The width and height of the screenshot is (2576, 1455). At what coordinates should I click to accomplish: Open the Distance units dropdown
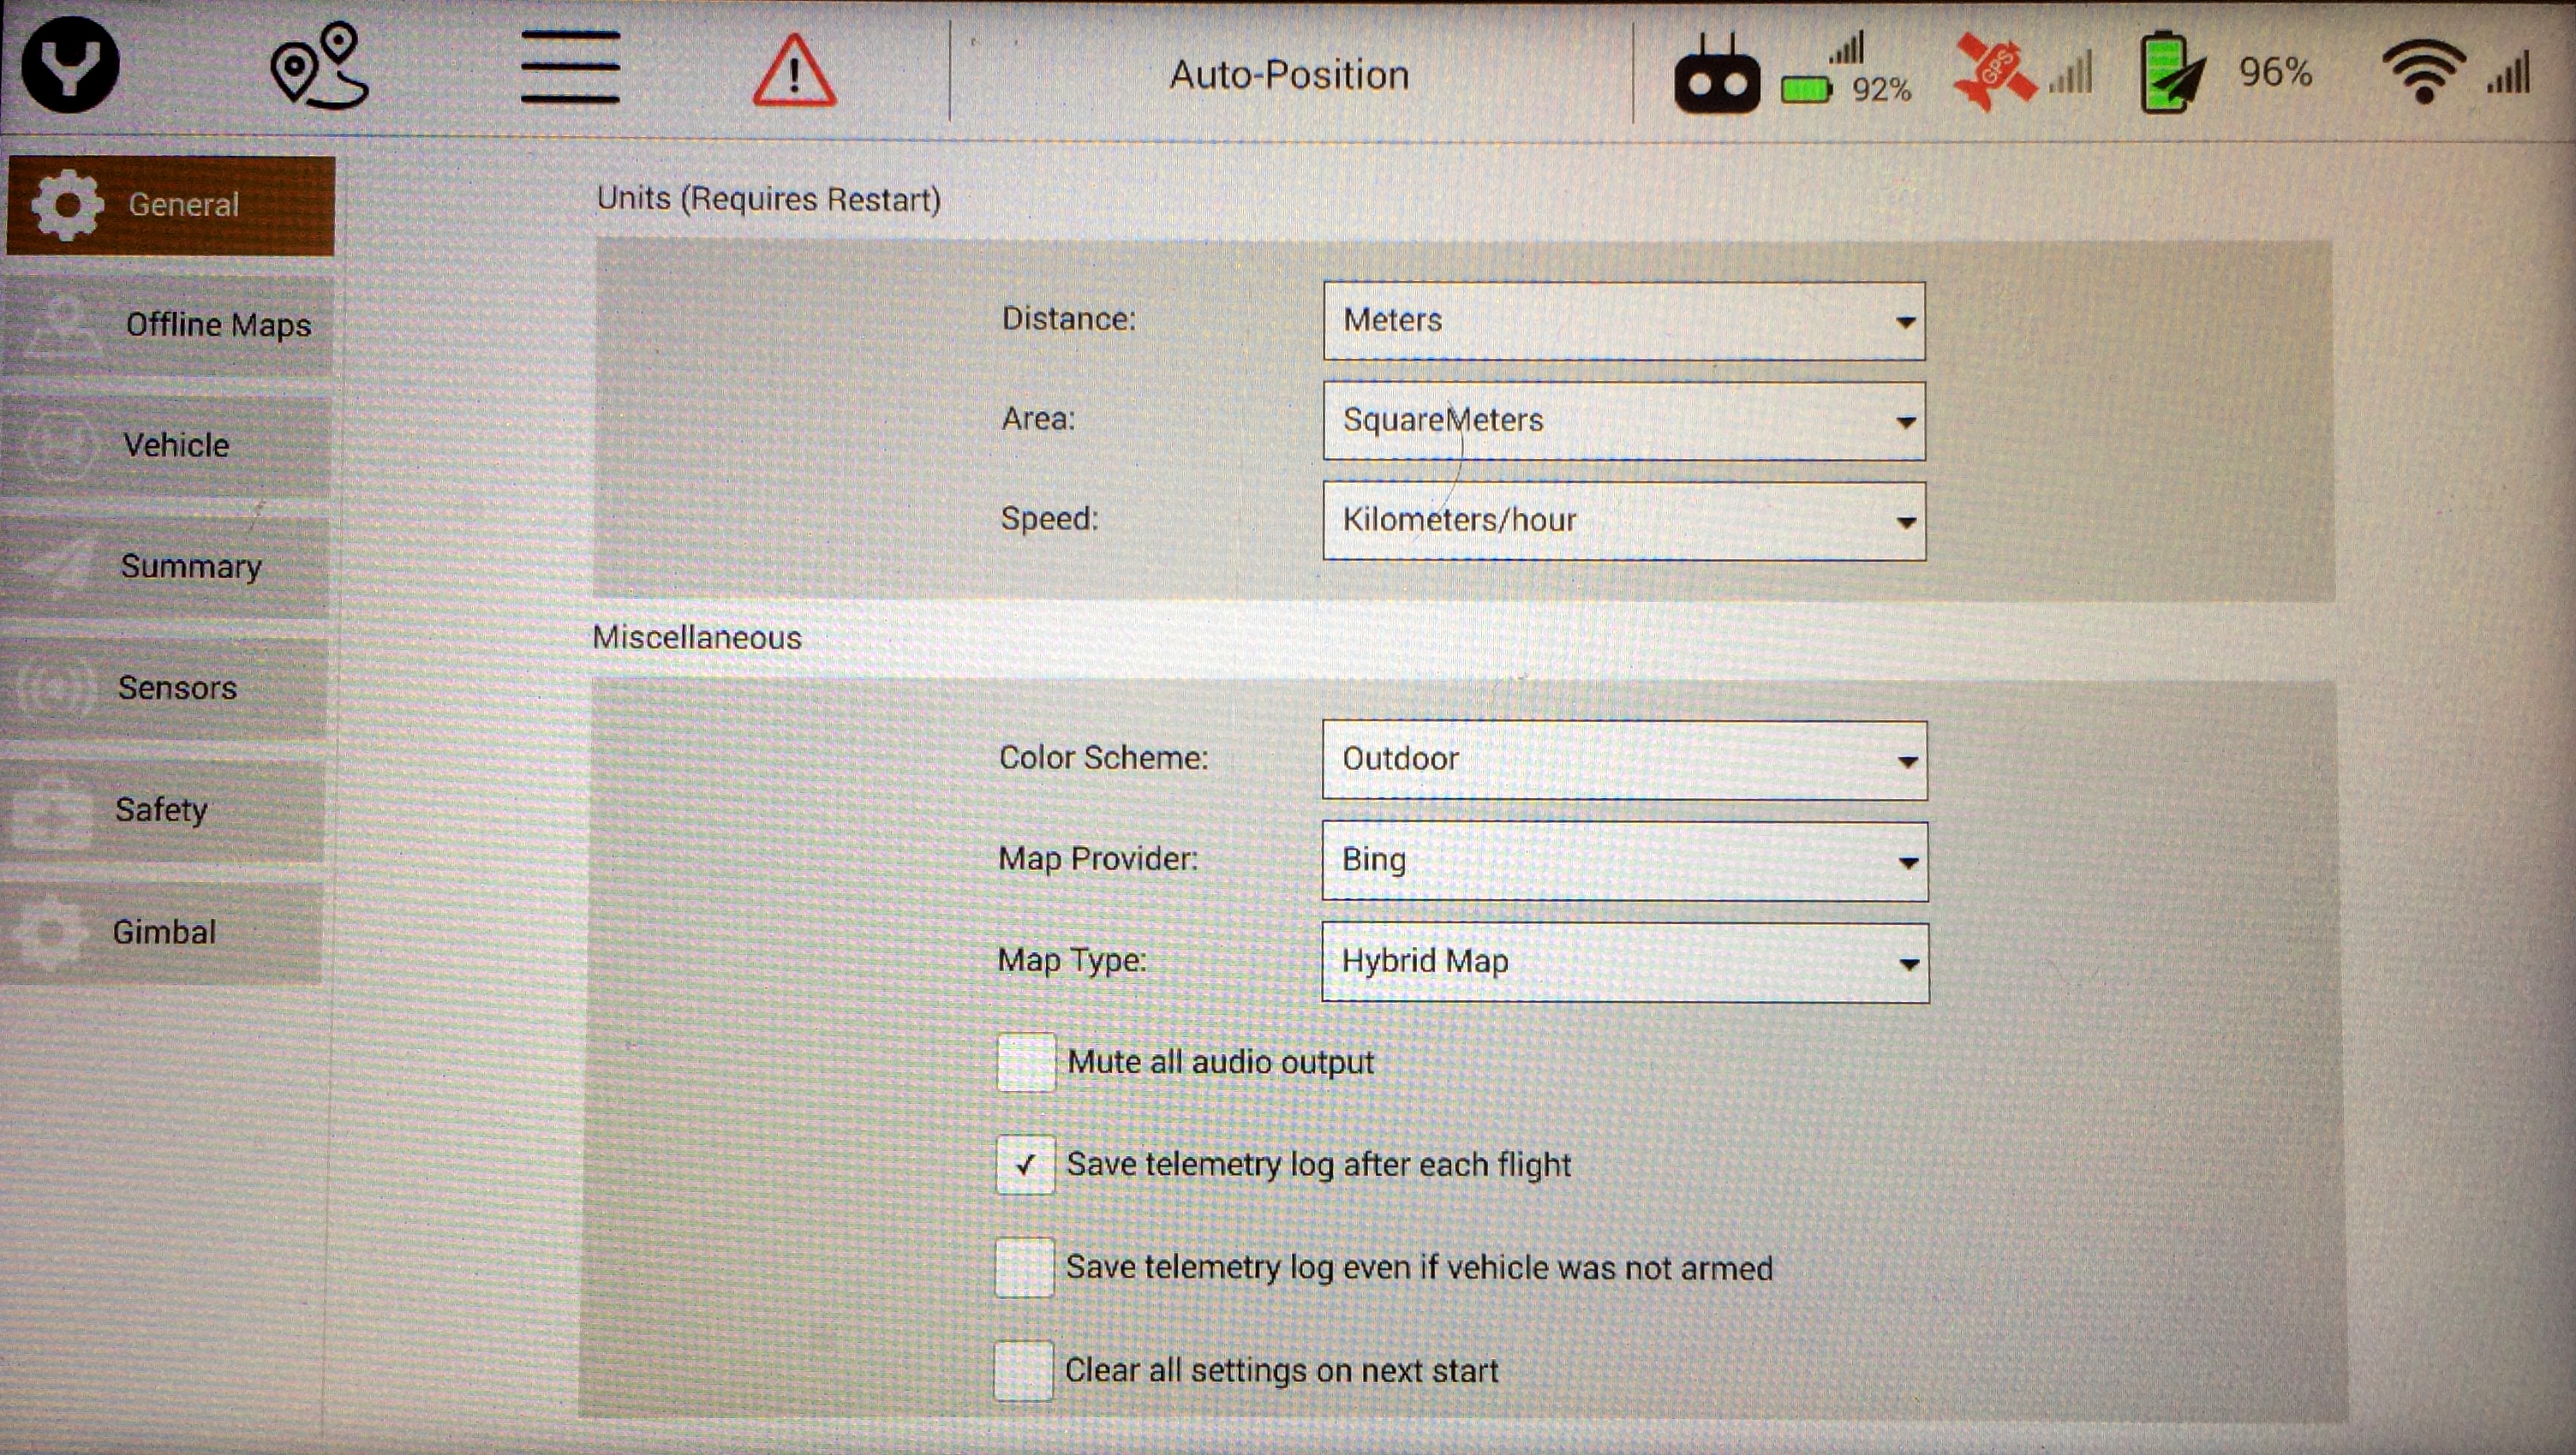[x=1624, y=321]
